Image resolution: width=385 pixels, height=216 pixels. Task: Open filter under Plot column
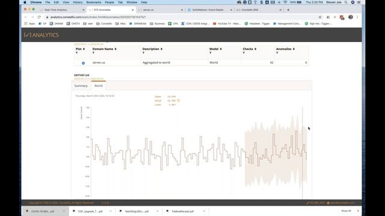click(x=77, y=53)
